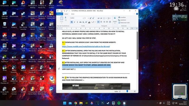Select EVGA Precision X1 desktop icon
The image size is (189, 106).
(5, 80)
